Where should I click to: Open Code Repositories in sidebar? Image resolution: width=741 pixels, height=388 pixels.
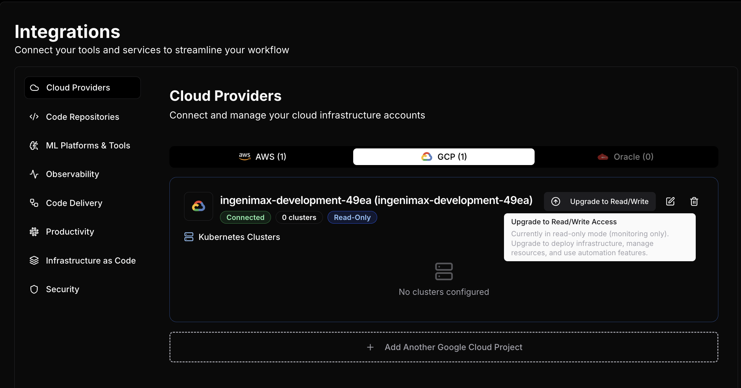[x=82, y=117]
